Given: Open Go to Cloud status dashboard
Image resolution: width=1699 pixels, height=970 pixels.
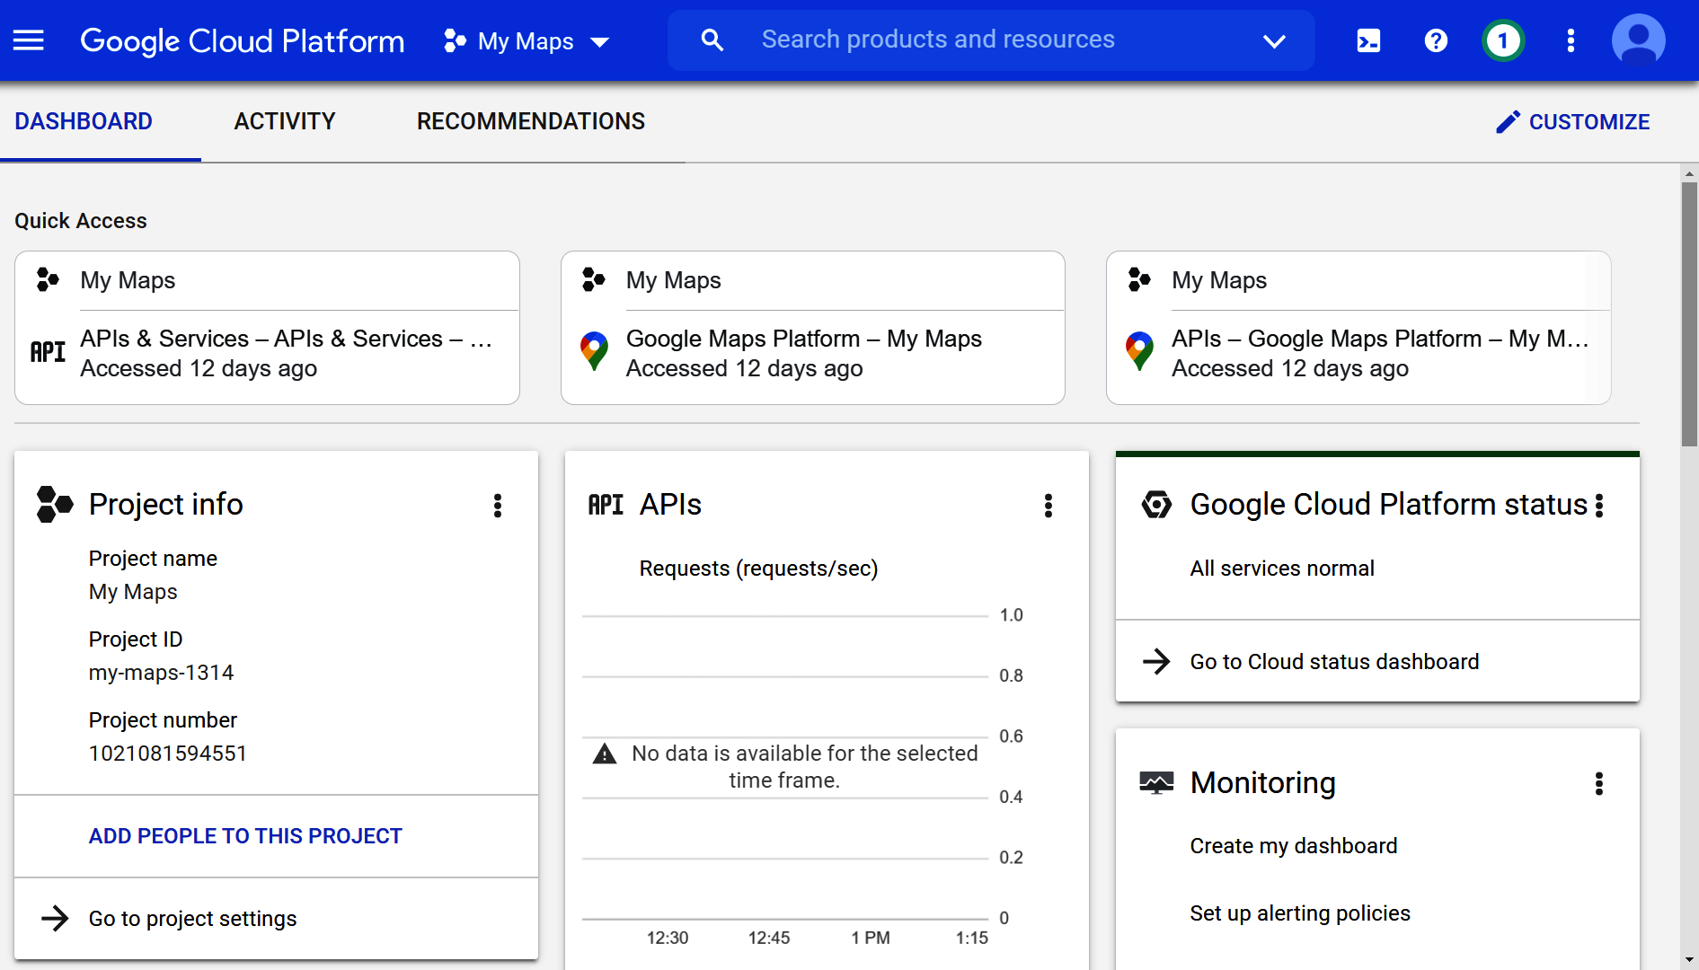Looking at the screenshot, I should [x=1334, y=662].
